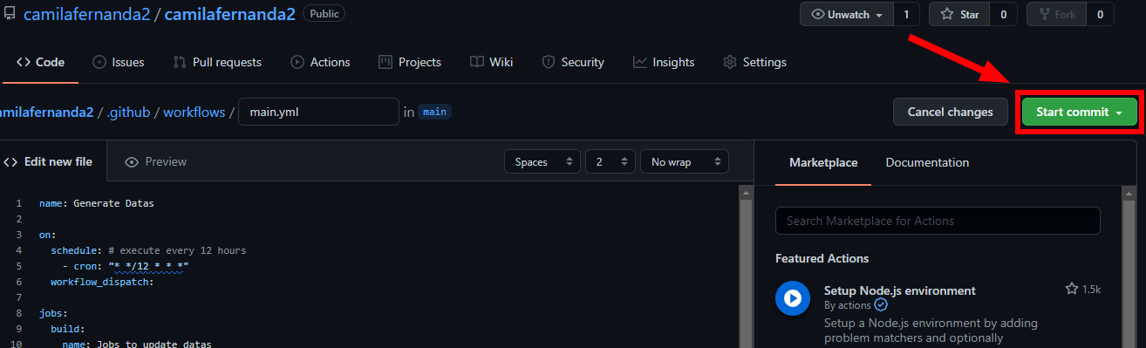Click Cancel changes button
1146x348 pixels.
click(950, 112)
